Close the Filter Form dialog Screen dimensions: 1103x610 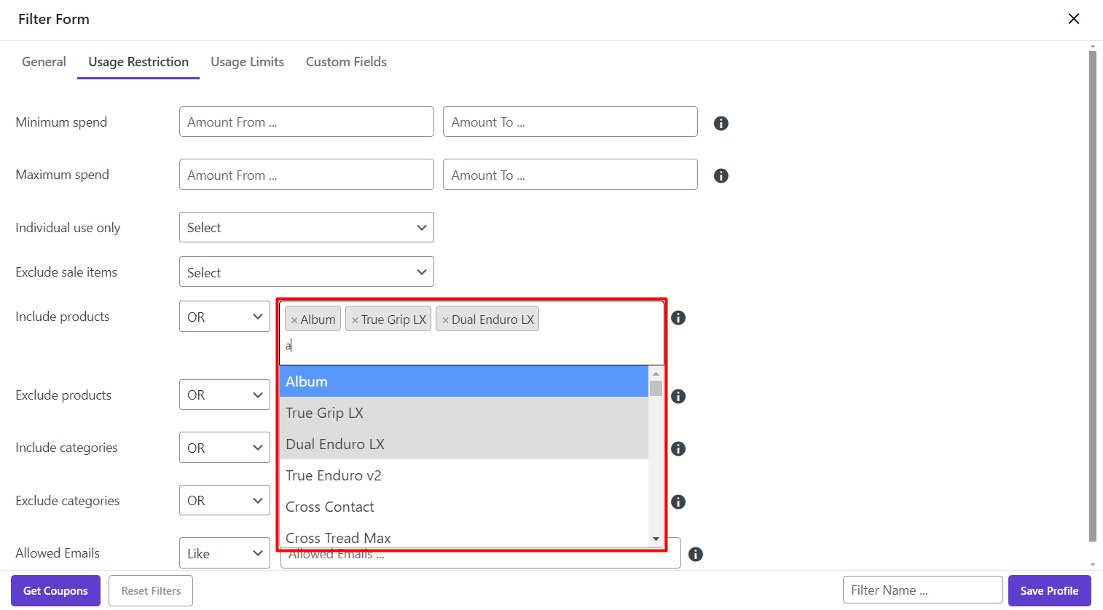coord(1073,19)
